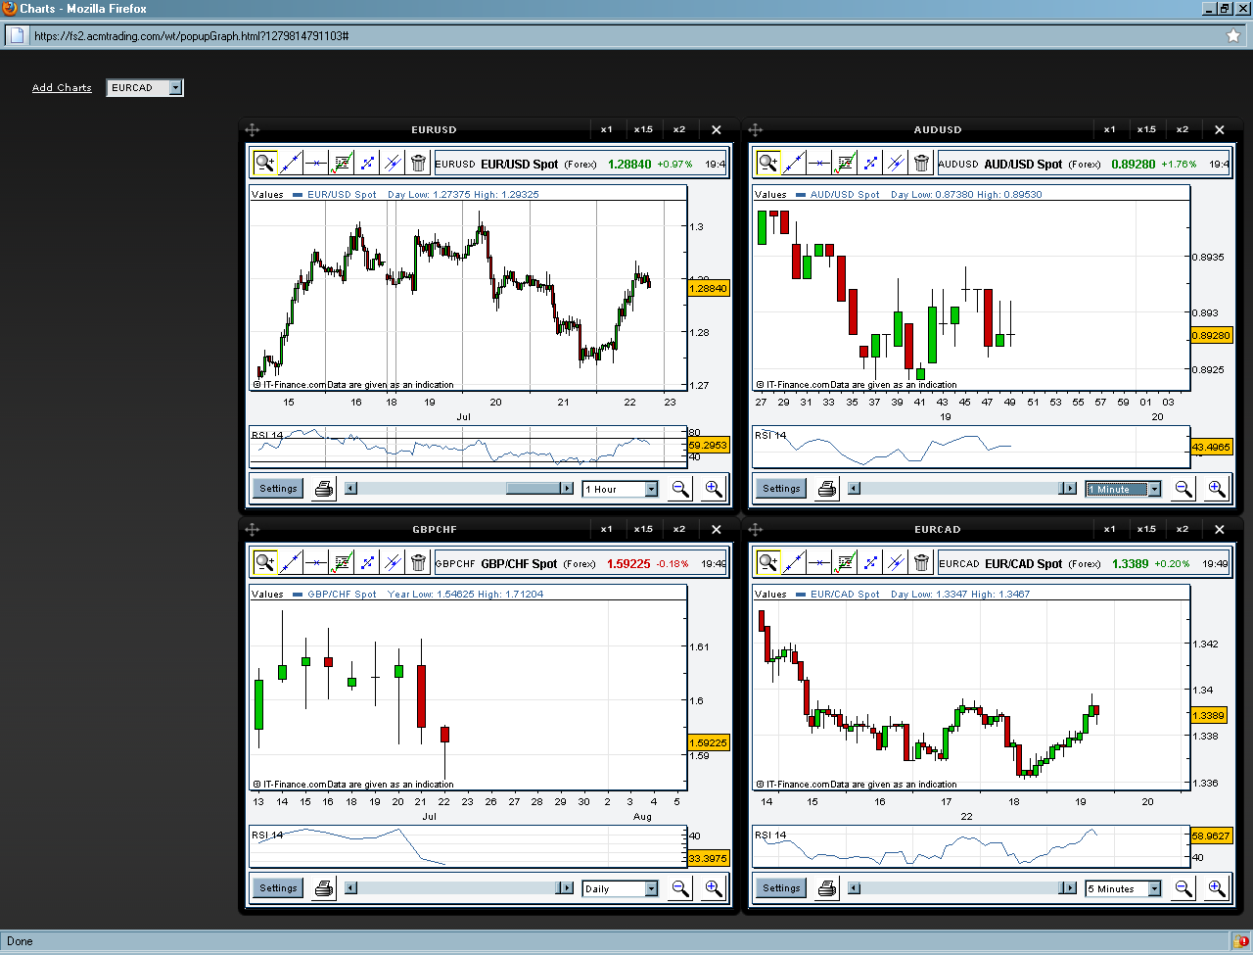
Task: Zoom out on the EURCAD chart
Action: pos(1183,888)
